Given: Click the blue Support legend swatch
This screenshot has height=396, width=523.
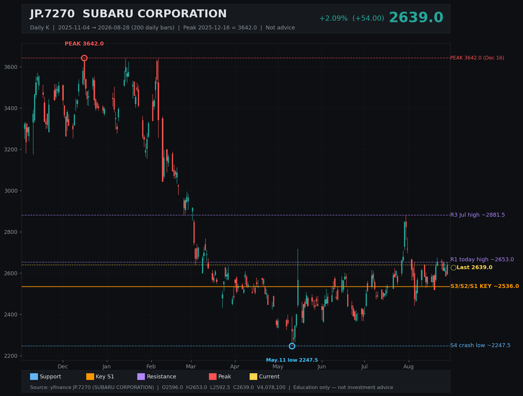Looking at the screenshot, I should pos(34,377).
